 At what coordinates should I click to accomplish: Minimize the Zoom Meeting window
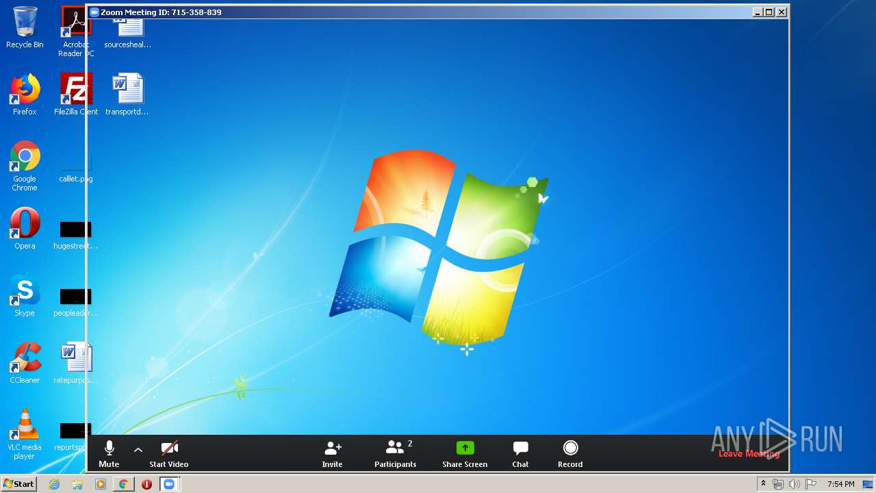coord(758,12)
